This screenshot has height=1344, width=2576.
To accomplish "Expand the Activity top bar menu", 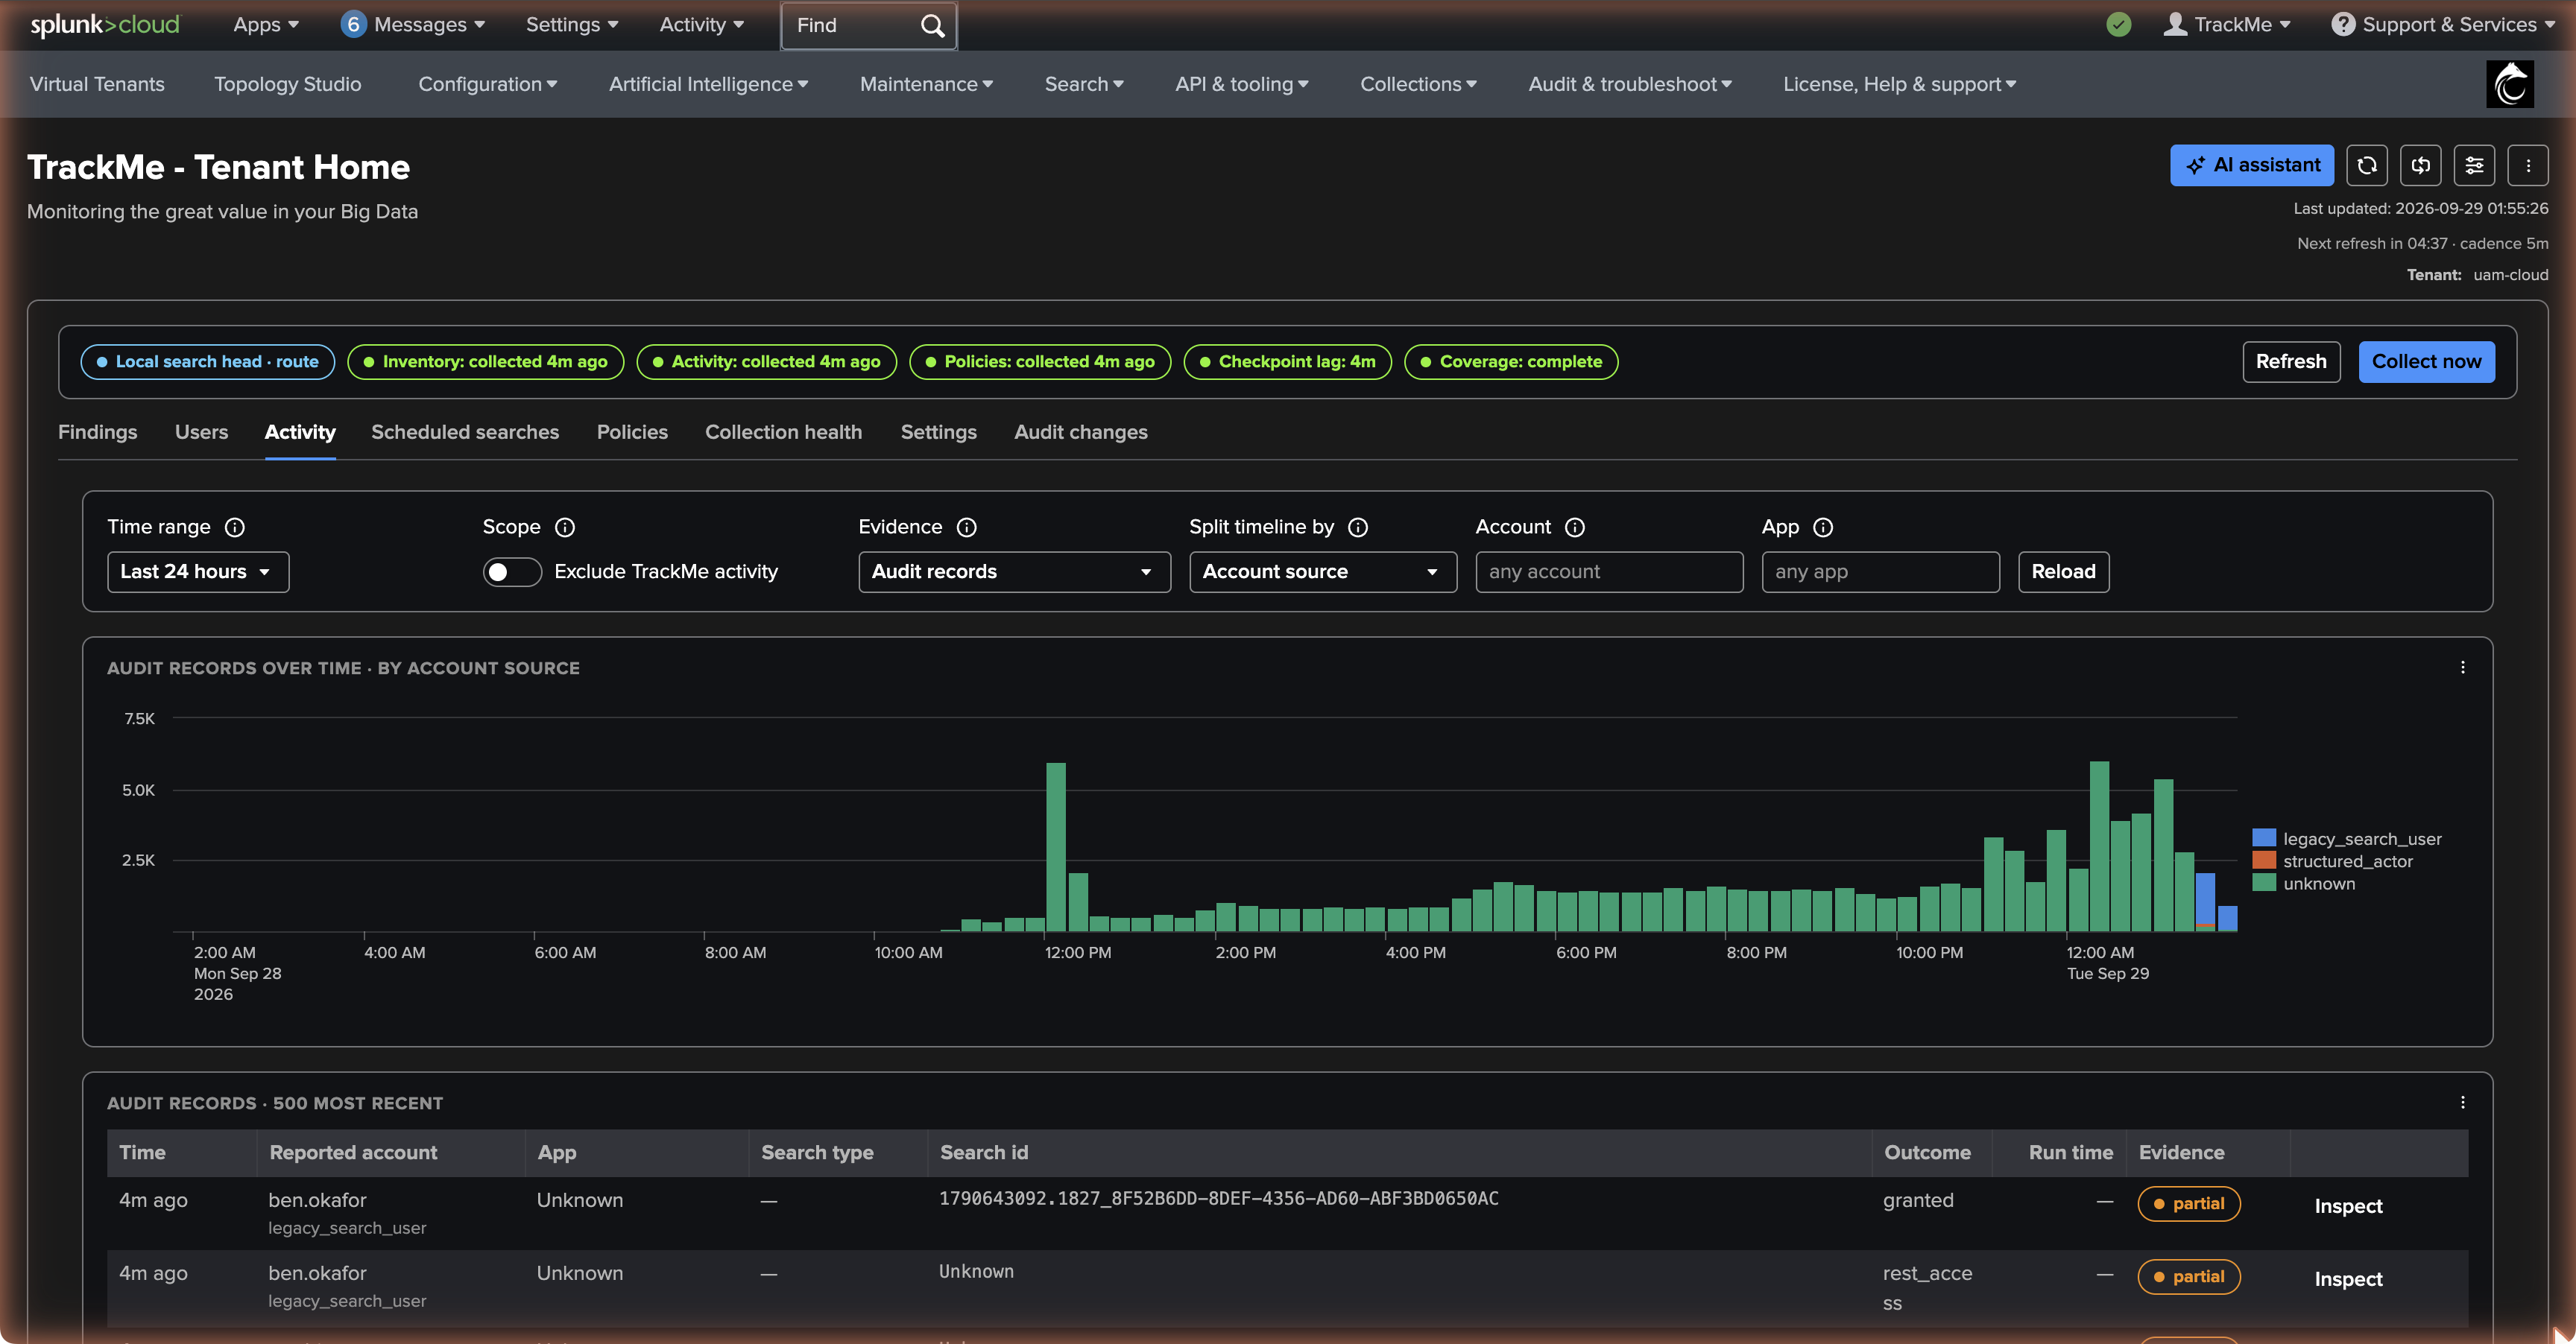I will coord(701,25).
